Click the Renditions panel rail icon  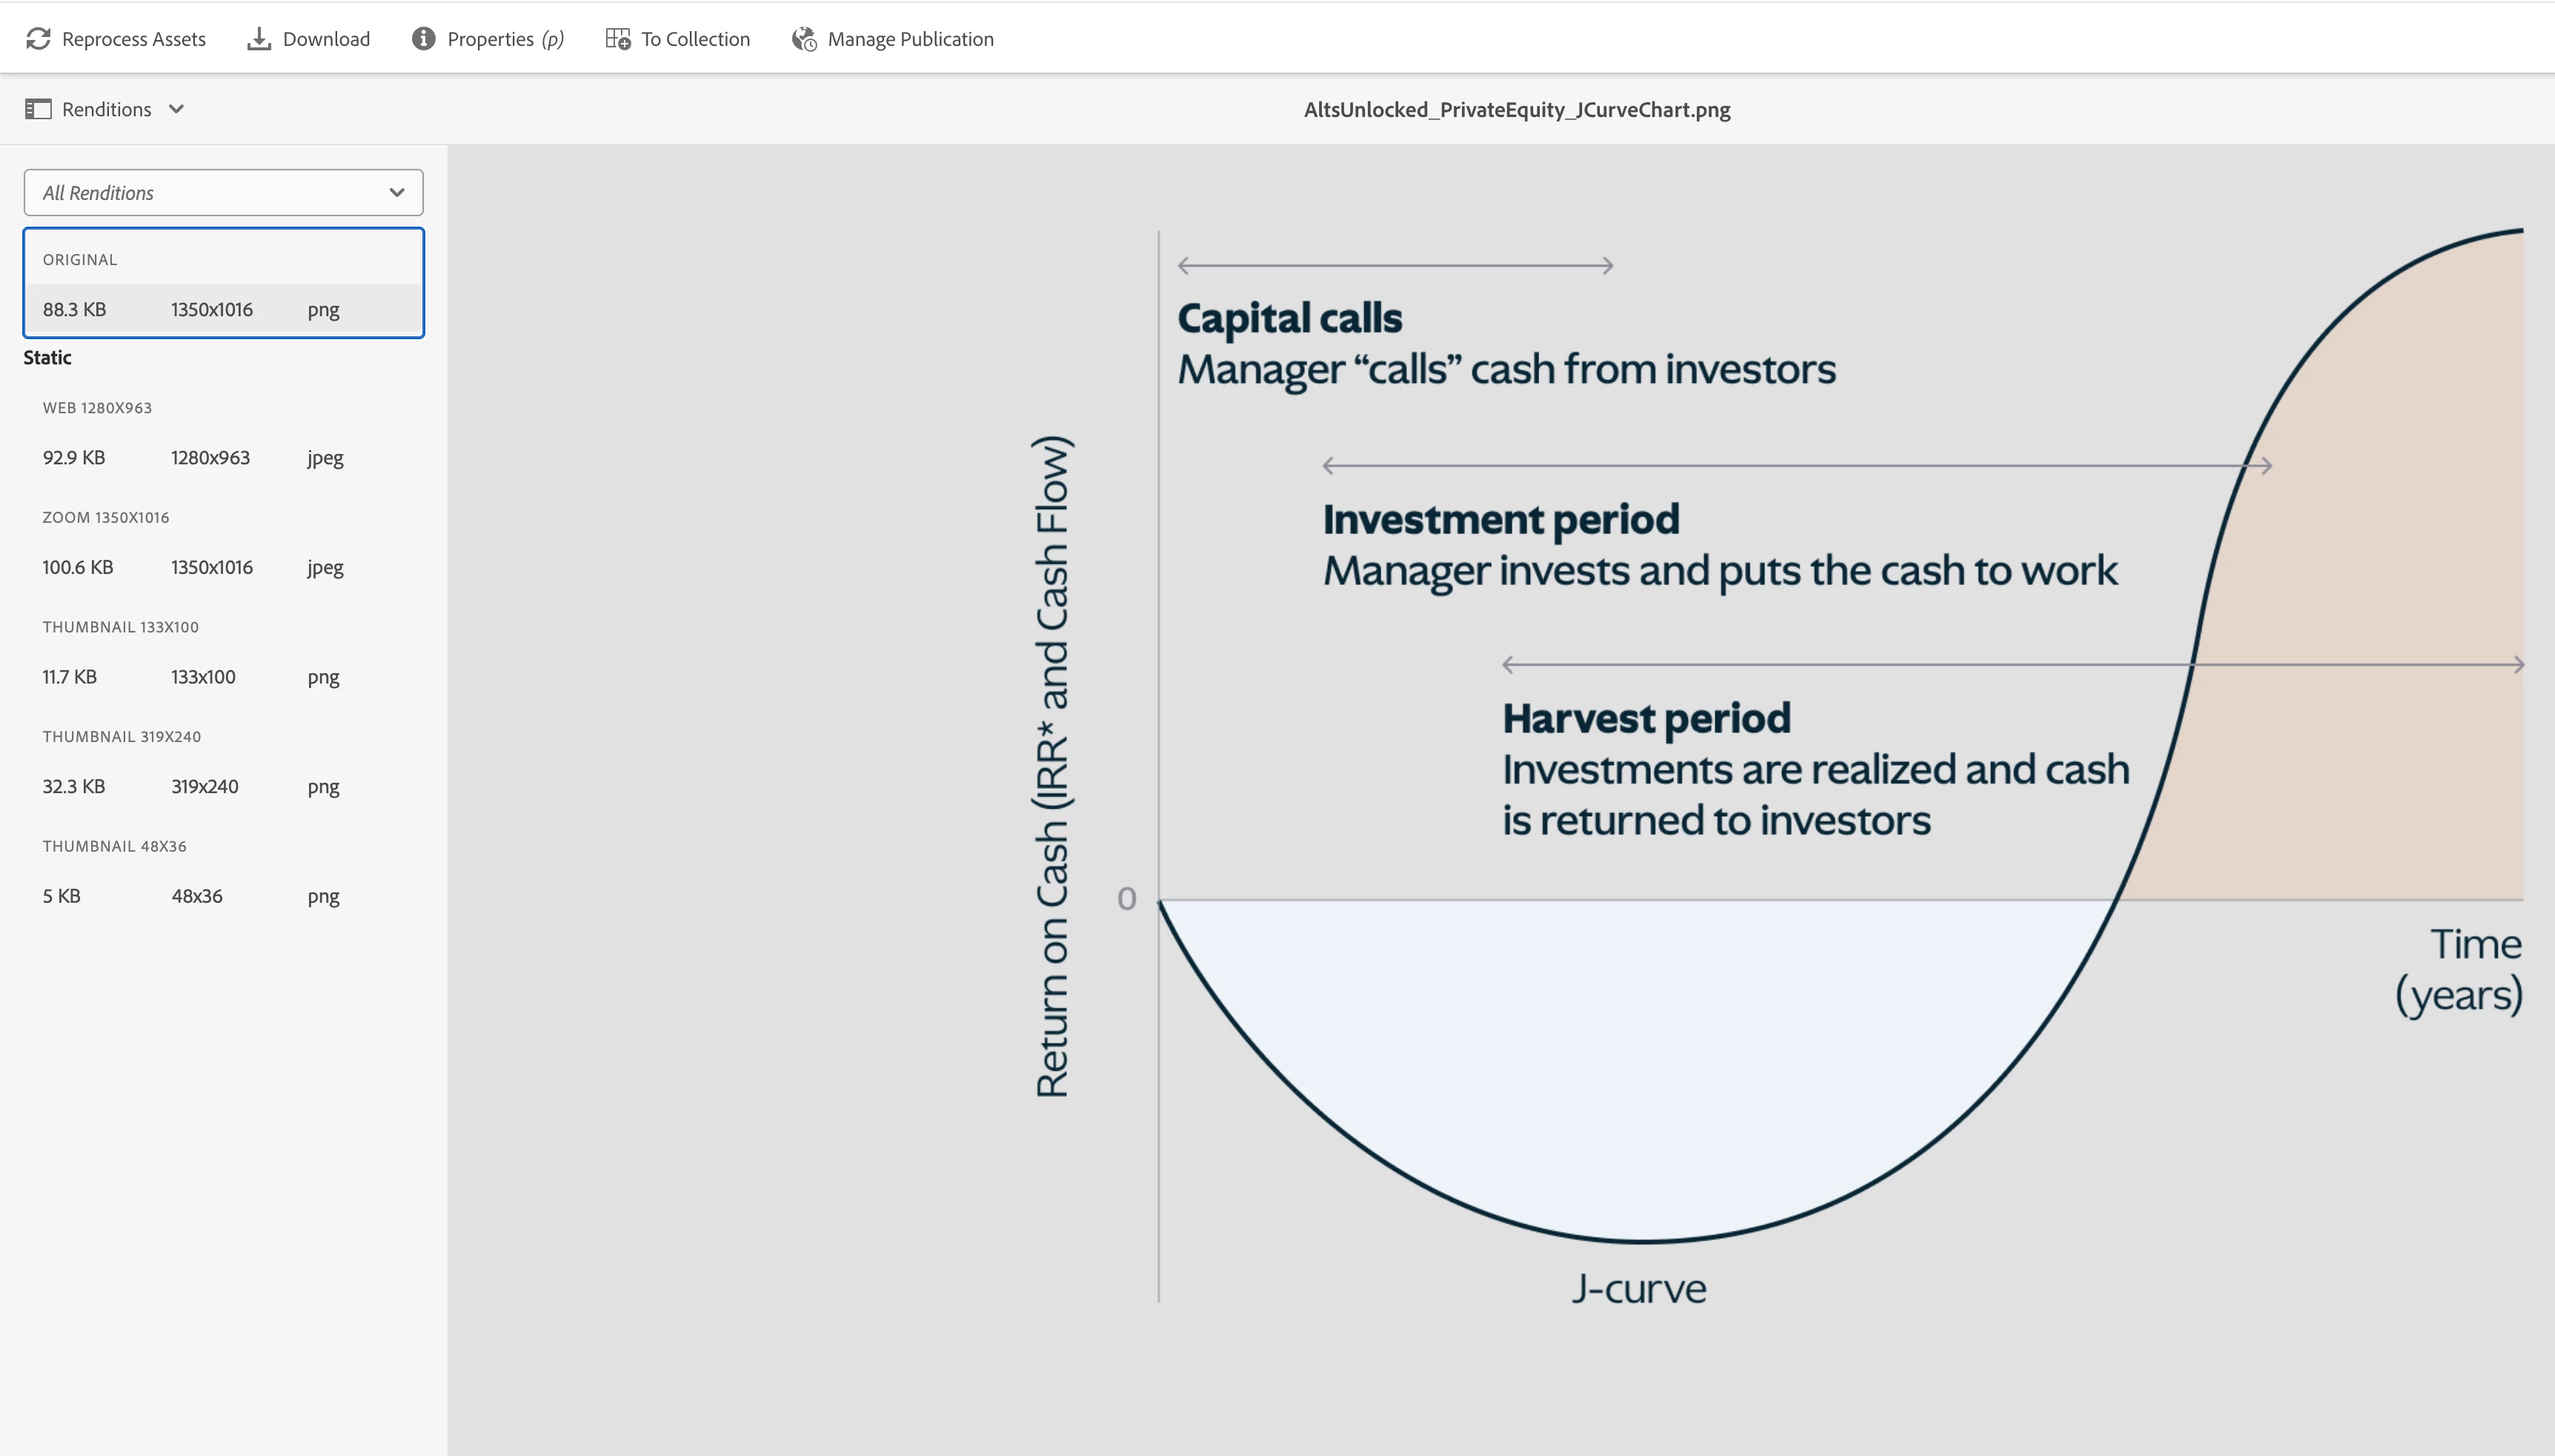coord(38,109)
